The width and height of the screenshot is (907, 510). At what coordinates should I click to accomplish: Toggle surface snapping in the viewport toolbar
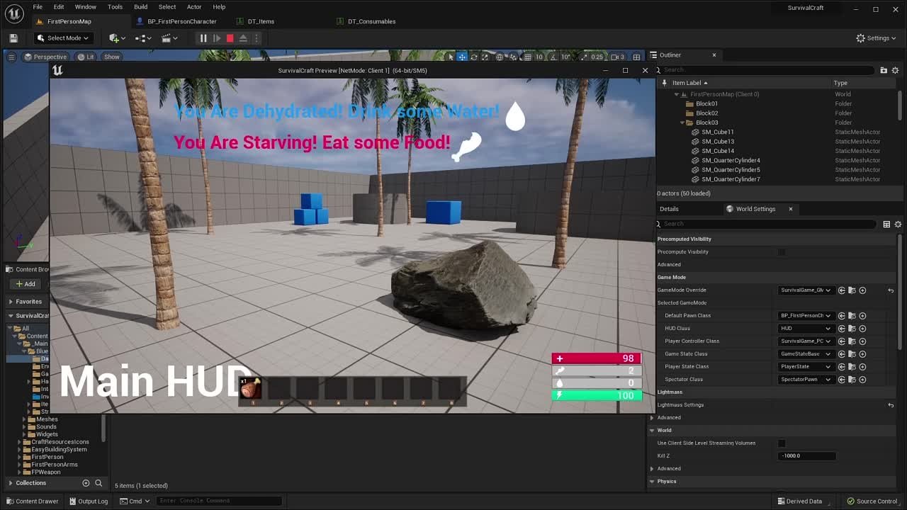(x=514, y=57)
